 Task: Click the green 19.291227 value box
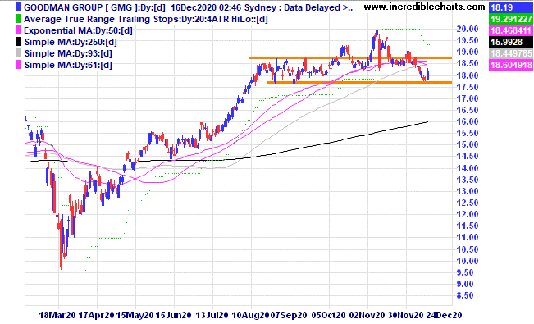tap(510, 19)
